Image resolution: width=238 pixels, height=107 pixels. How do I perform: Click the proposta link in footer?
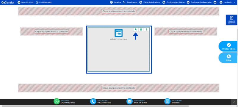click(x=176, y=103)
